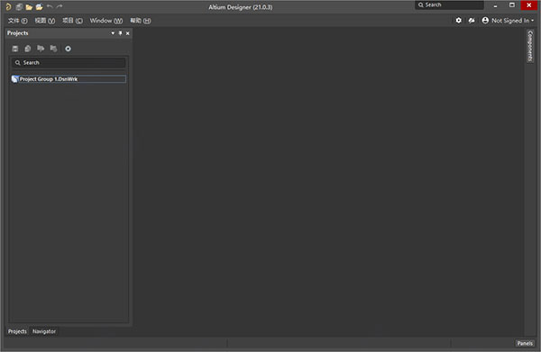541x352 pixels.
Task: Click the save all documents icon
Action: (19, 7)
